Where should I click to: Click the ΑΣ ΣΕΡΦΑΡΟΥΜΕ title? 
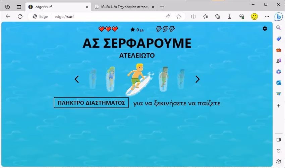(x=137, y=43)
